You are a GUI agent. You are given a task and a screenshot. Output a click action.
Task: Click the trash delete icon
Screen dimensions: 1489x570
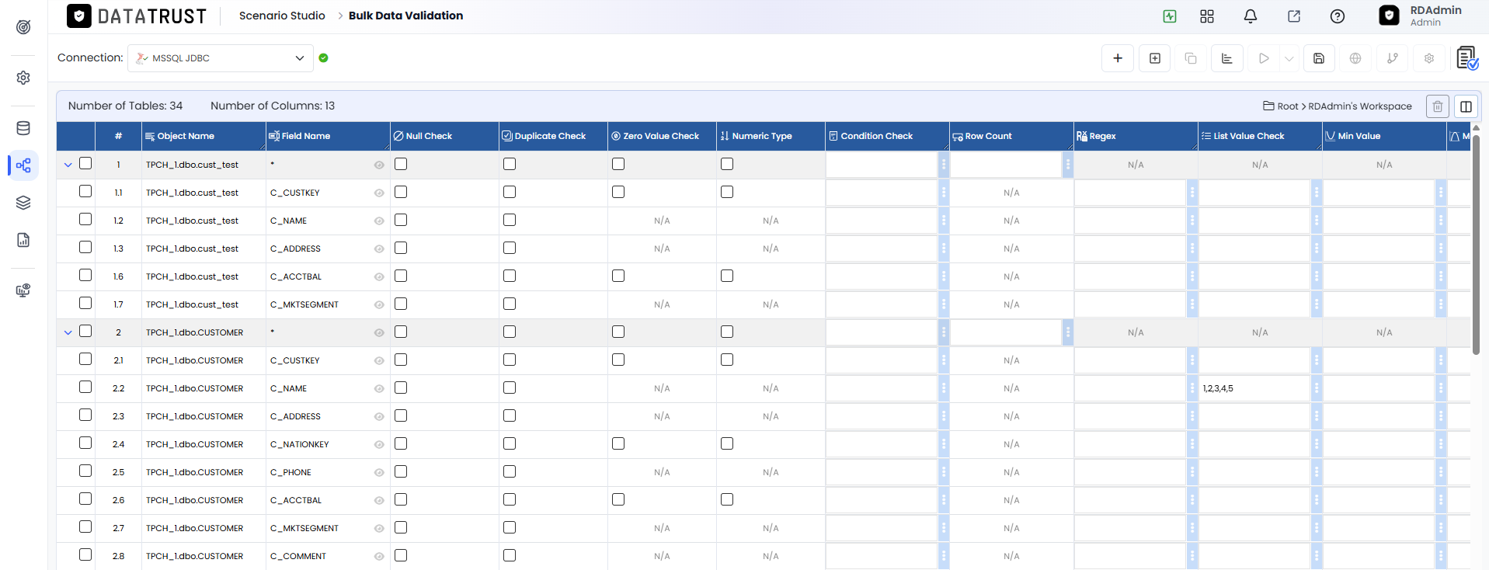tap(1438, 106)
